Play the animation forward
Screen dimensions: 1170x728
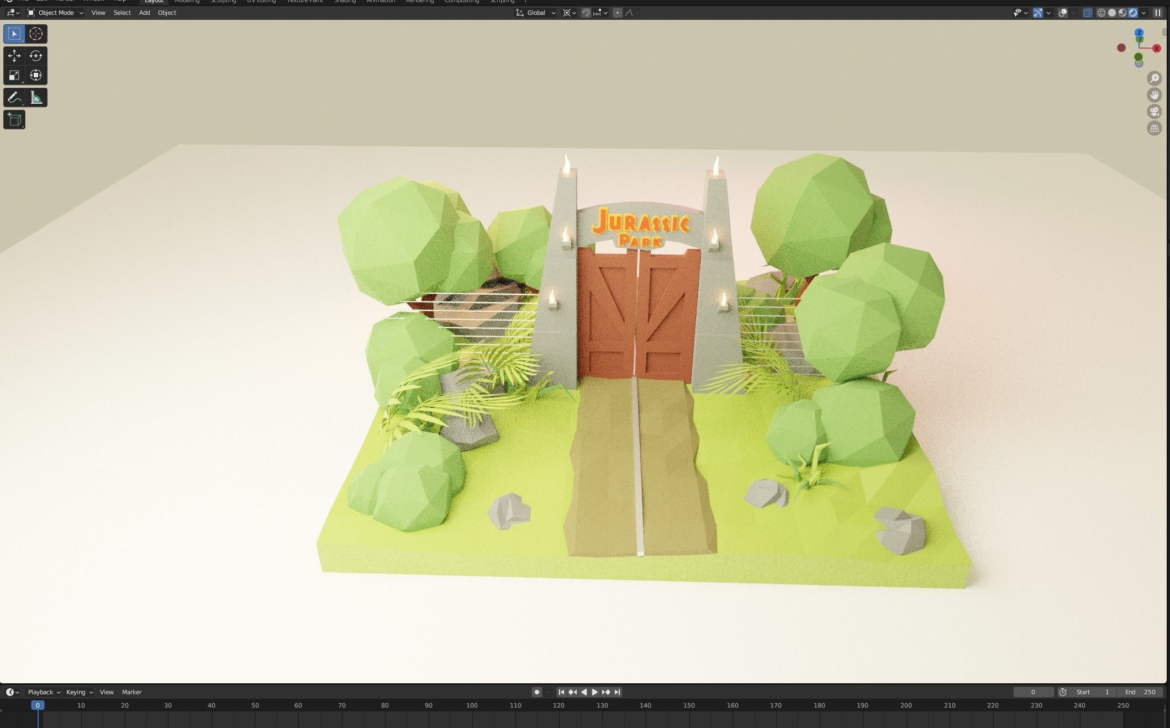(x=595, y=692)
